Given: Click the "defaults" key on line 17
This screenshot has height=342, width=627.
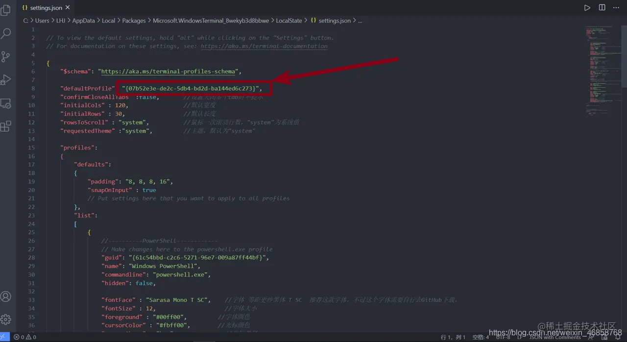Looking at the screenshot, I should (x=91, y=165).
